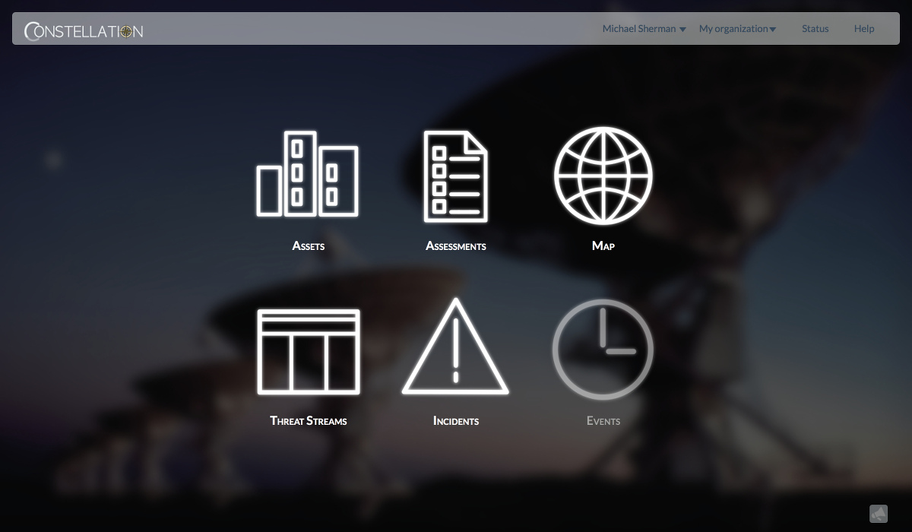The width and height of the screenshot is (912, 532).
Task: Click the Incidents label text
Action: [456, 420]
